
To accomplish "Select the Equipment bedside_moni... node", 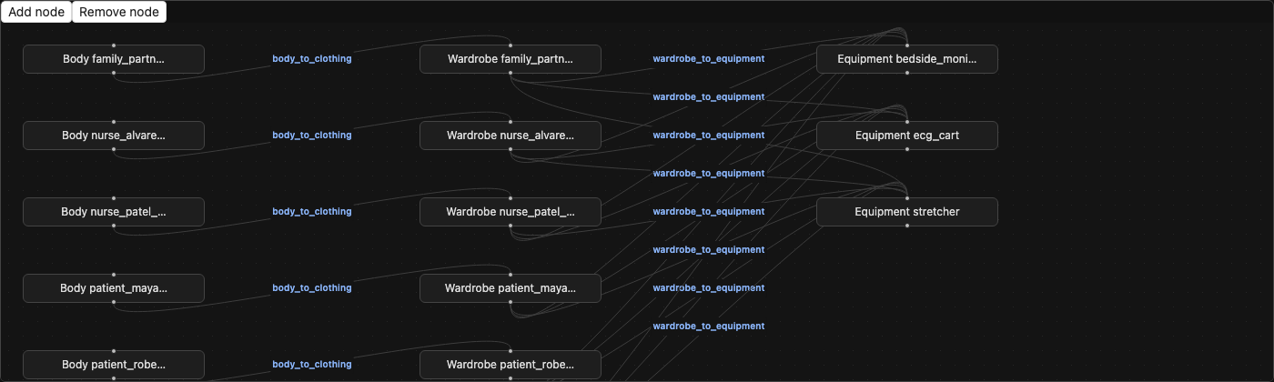I will click(907, 59).
